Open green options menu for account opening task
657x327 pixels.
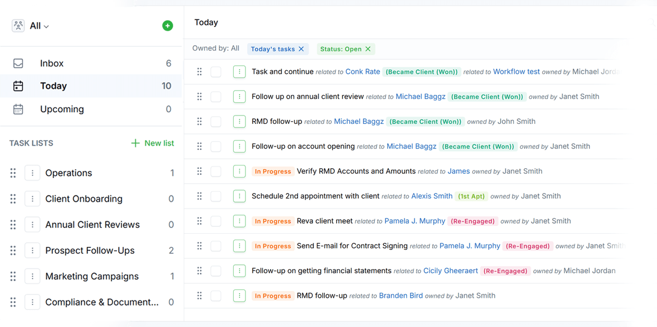tap(239, 147)
